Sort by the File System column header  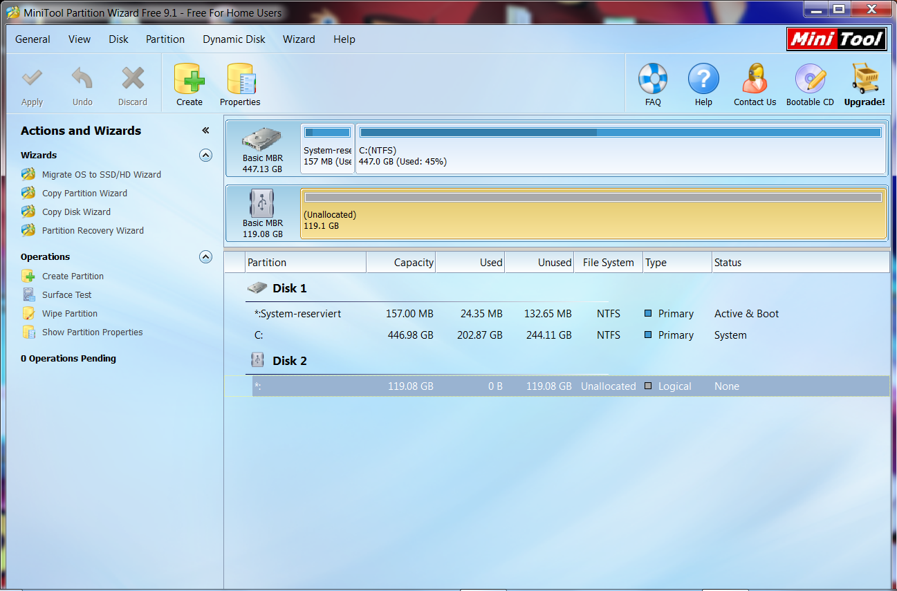point(609,263)
